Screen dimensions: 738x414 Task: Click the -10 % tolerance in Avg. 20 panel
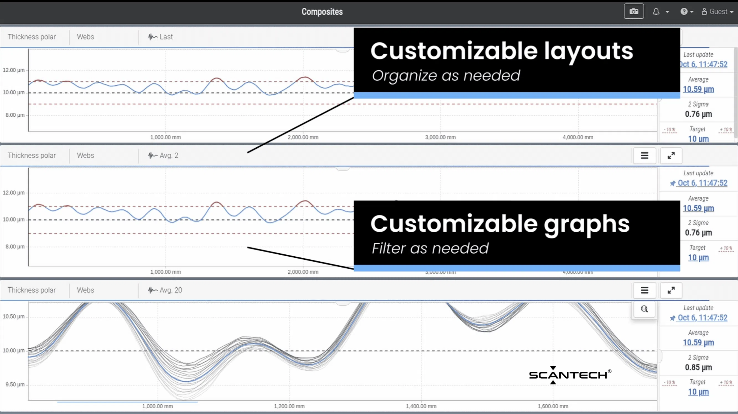point(669,383)
